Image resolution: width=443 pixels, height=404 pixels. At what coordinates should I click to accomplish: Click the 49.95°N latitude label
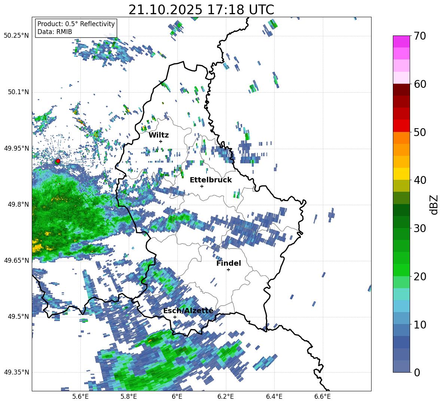click(x=16, y=148)
